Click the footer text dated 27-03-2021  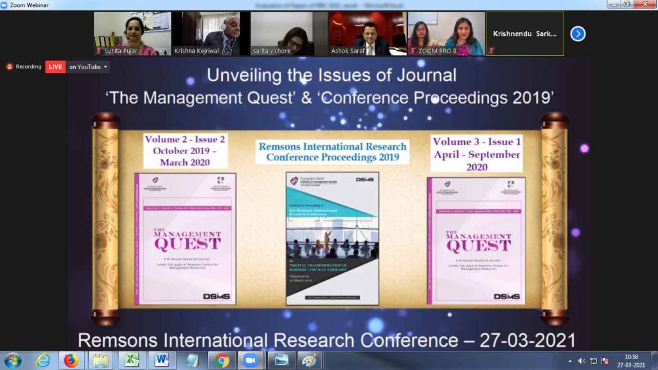(x=326, y=340)
